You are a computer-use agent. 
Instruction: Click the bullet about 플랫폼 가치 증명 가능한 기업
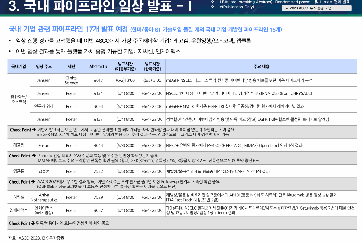(x=98, y=51)
